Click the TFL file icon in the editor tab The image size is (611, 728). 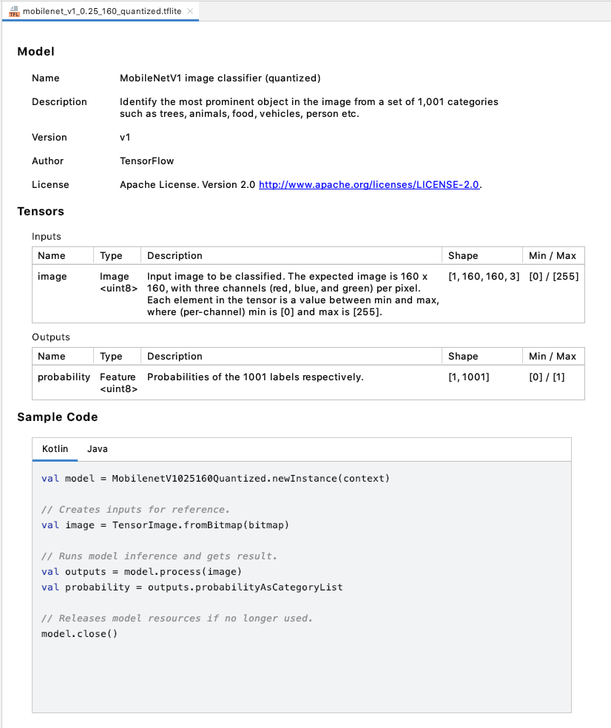click(x=14, y=12)
